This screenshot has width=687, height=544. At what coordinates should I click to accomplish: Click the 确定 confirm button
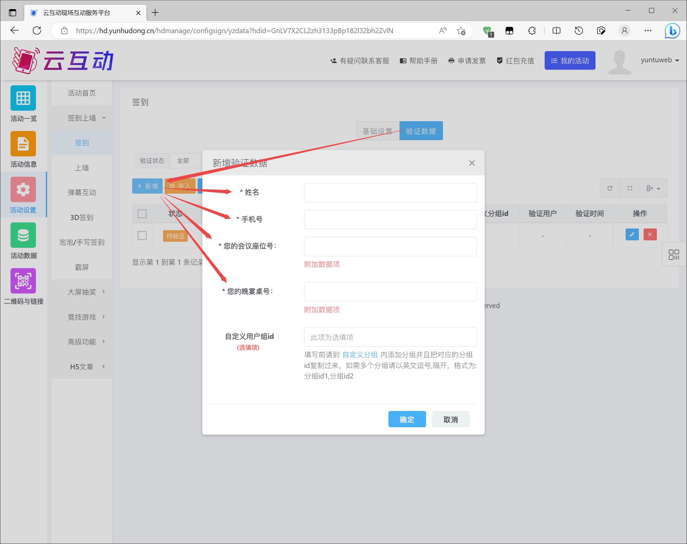click(x=407, y=419)
